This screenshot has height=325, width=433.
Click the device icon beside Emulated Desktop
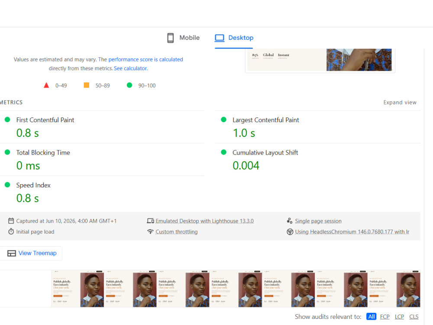[x=151, y=221]
